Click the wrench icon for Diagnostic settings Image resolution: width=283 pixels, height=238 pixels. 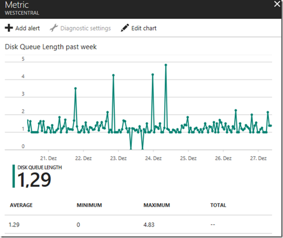54,28
